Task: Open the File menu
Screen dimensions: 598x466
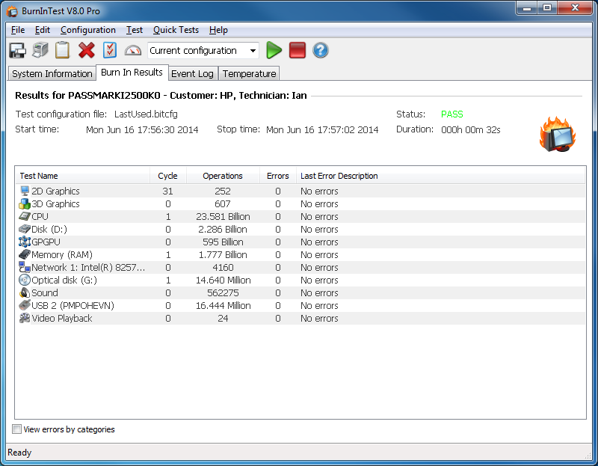Action: [x=18, y=30]
